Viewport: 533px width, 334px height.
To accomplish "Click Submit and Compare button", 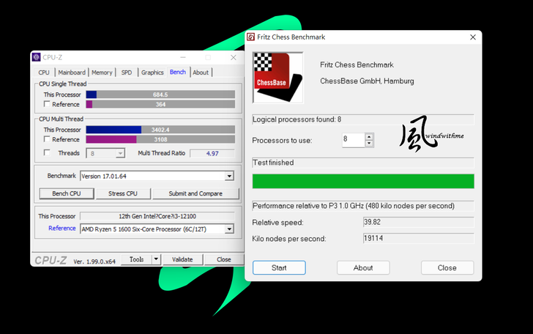I will click(195, 193).
